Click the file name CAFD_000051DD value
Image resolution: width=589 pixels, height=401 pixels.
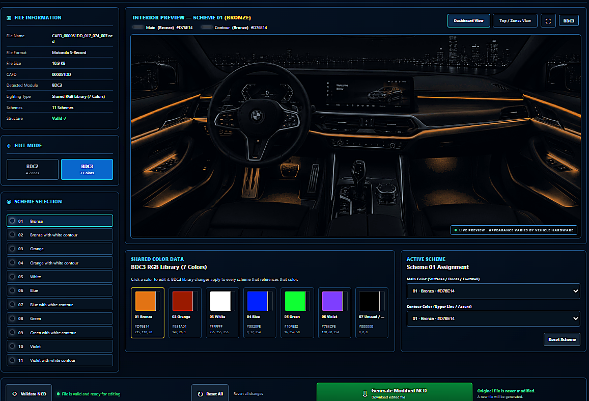(x=82, y=38)
